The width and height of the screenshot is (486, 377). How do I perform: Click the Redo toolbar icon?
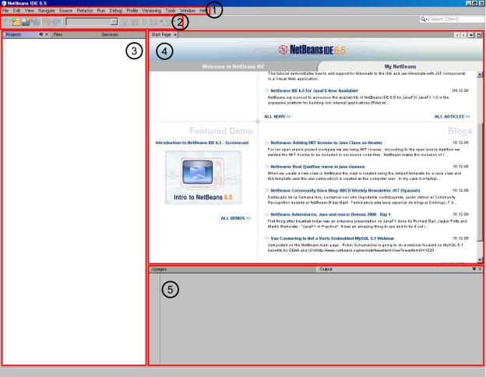[x=57, y=22]
